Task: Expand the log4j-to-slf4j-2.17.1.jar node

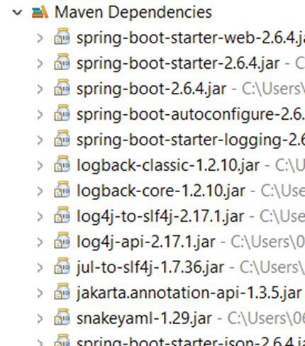Action: [x=40, y=217]
